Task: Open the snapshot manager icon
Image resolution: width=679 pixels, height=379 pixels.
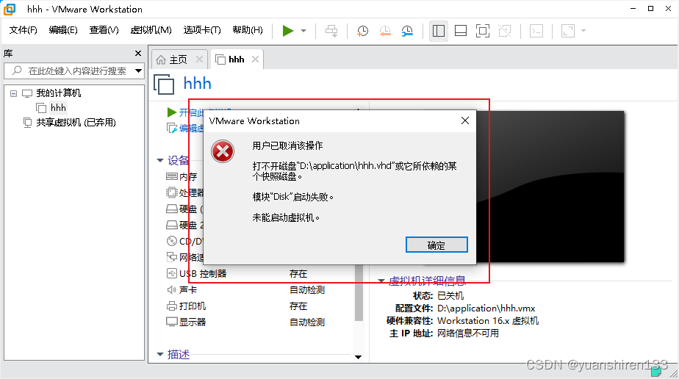Action: (x=407, y=31)
